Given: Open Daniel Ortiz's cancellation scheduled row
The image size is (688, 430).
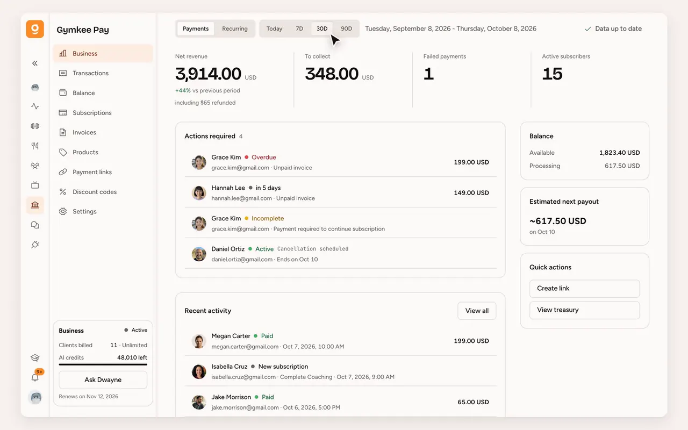Looking at the screenshot, I should coord(340,254).
